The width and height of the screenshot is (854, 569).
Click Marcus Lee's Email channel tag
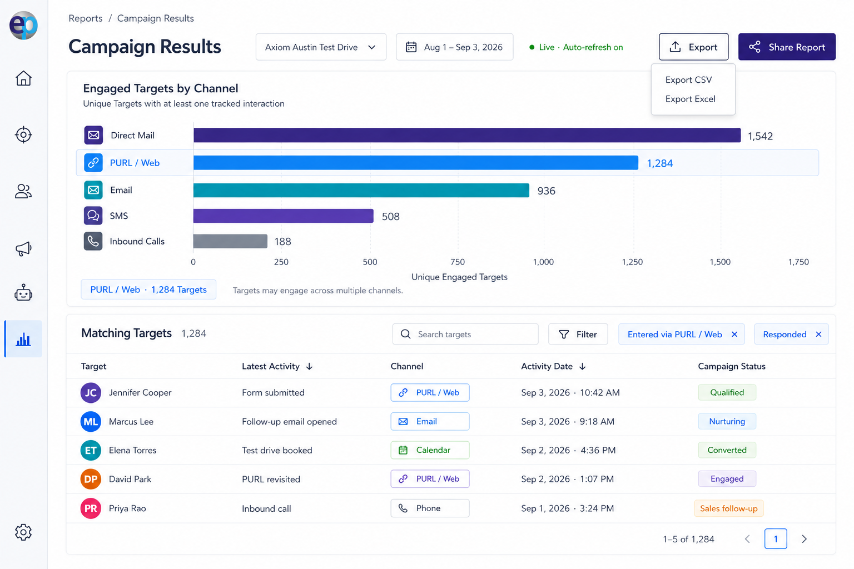(430, 422)
